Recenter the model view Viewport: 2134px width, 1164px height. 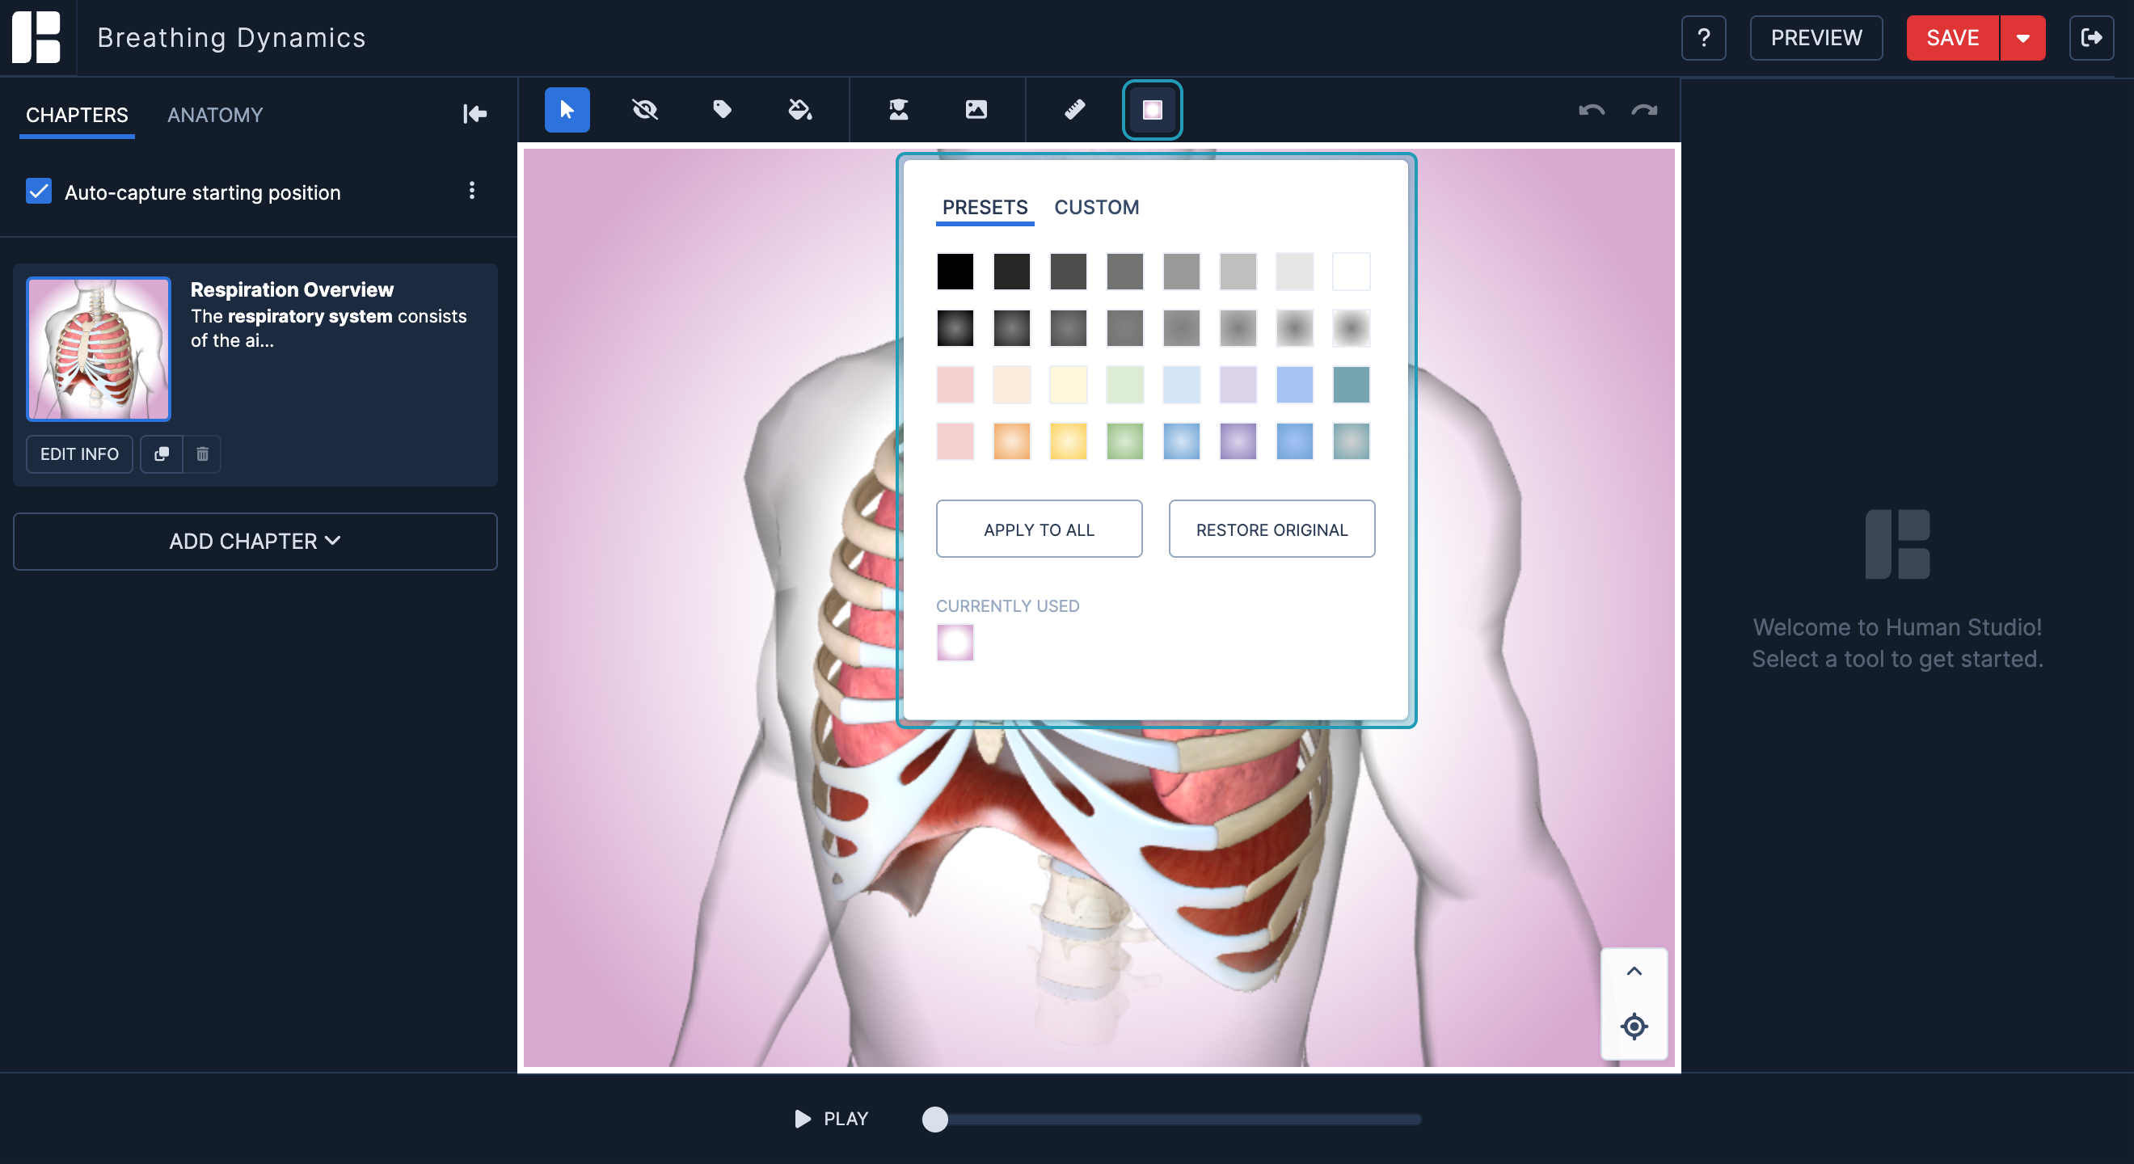[1634, 1027]
